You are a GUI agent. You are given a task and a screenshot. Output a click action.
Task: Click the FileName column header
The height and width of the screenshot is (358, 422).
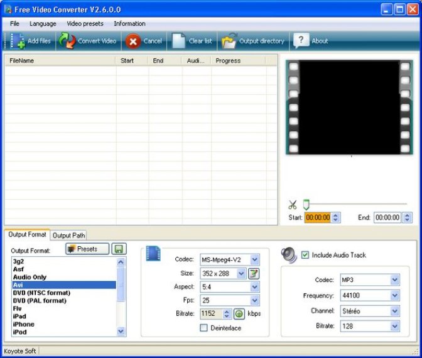pos(60,60)
